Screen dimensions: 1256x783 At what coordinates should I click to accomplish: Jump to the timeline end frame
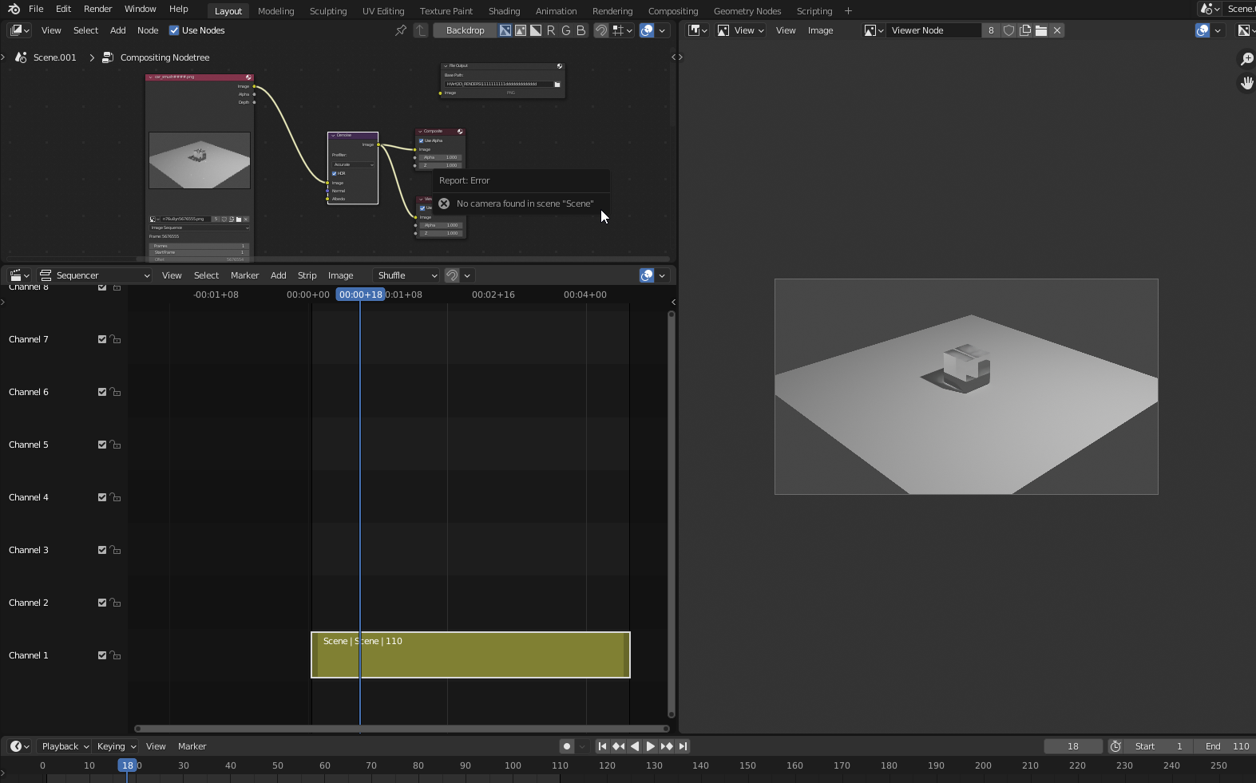(x=683, y=746)
